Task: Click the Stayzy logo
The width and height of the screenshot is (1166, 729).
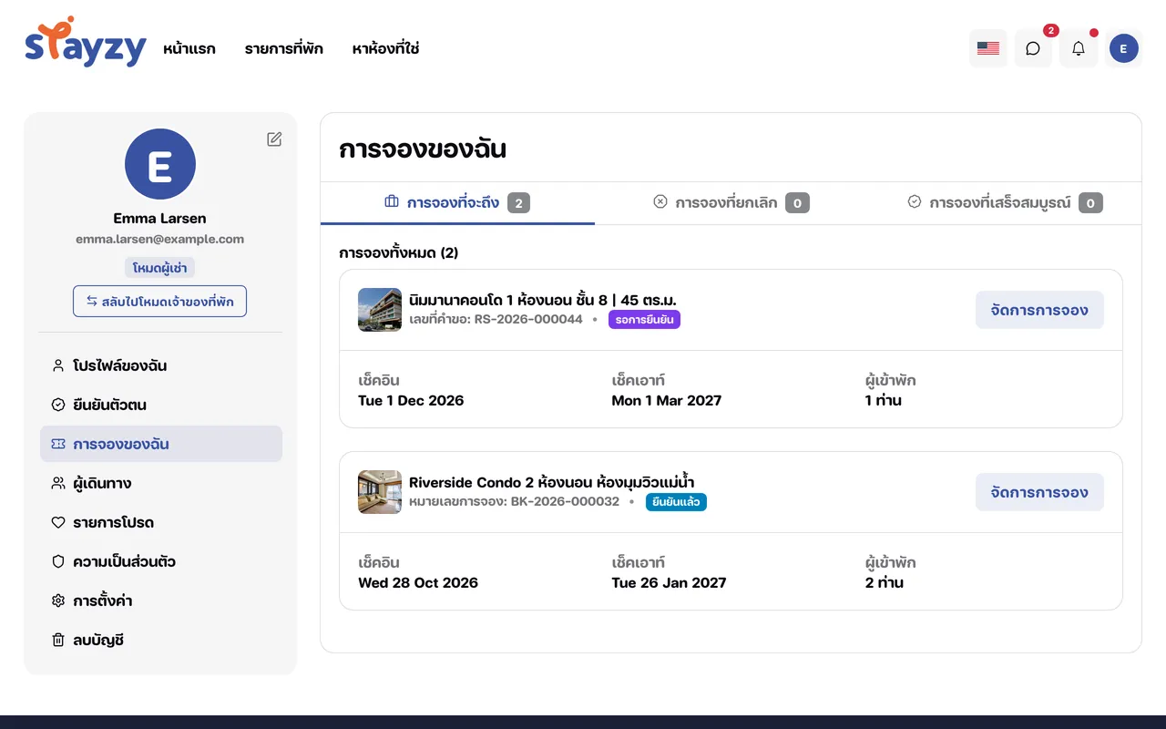Action: [x=86, y=43]
